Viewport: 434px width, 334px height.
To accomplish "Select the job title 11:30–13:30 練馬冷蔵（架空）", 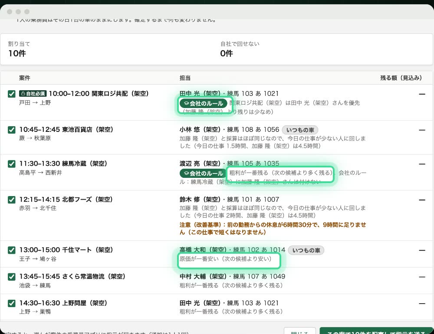I will click(63, 164).
